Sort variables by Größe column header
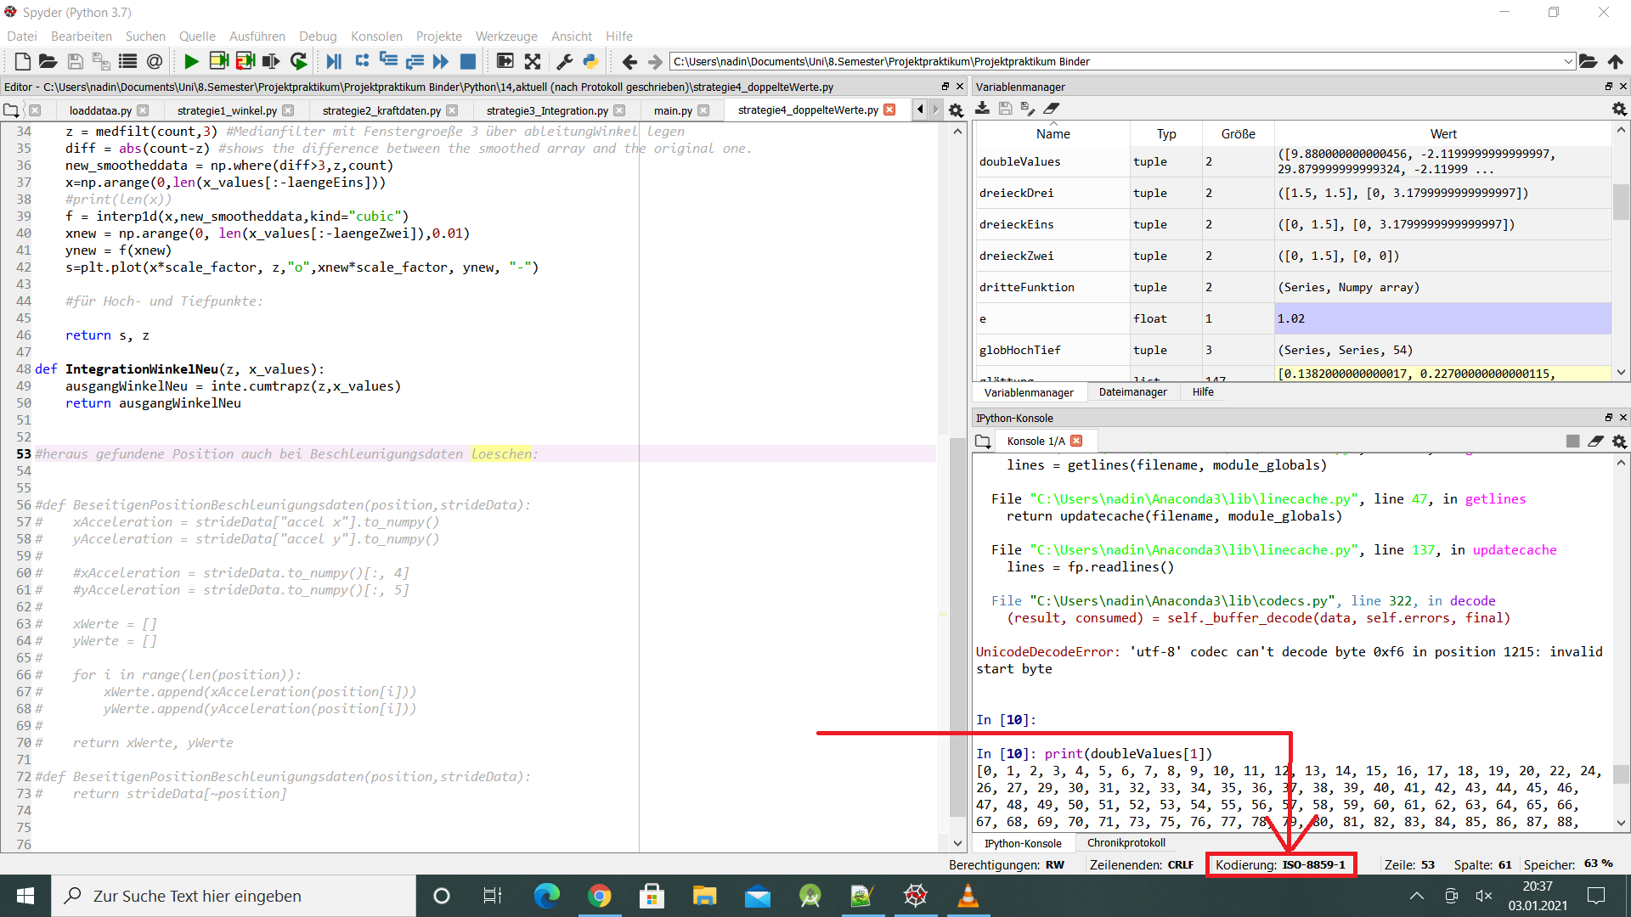1631x917 pixels. [x=1238, y=134]
